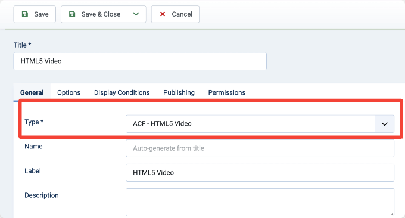Click the Cancel button
The height and width of the screenshot is (218, 405).
175,14
